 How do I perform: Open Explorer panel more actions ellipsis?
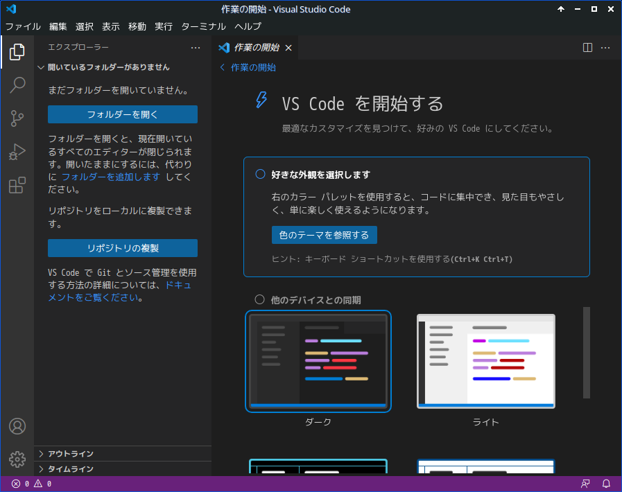point(196,48)
